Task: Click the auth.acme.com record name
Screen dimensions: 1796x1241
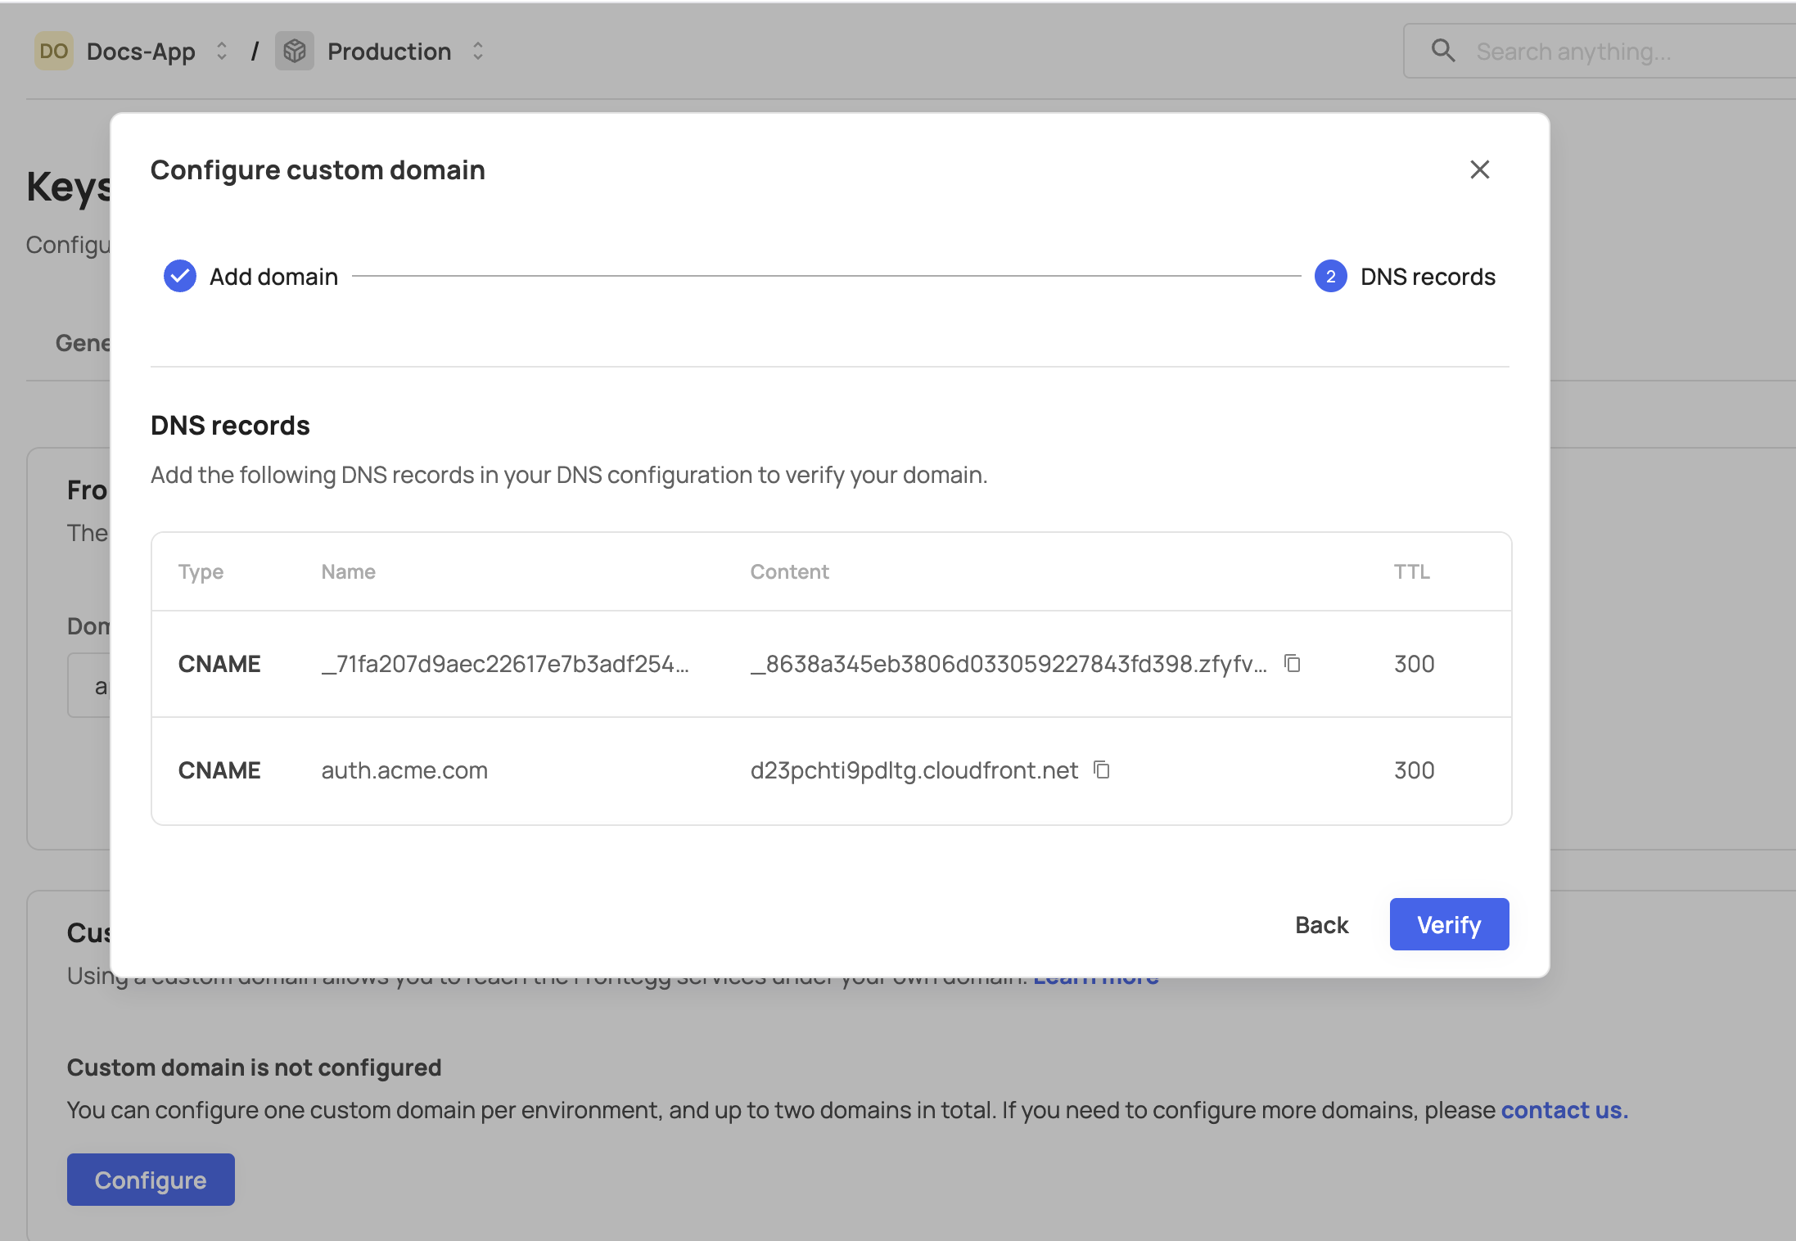Action: tap(404, 769)
